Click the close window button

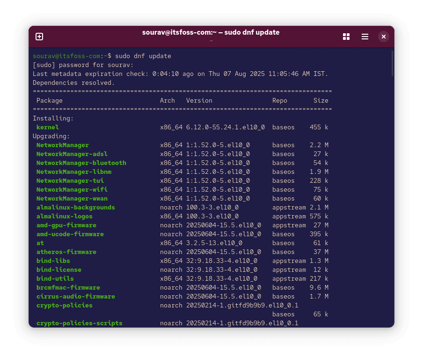(383, 36)
